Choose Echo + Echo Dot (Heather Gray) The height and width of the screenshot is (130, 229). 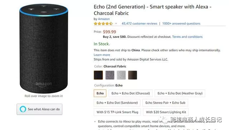(x=180, y=93)
